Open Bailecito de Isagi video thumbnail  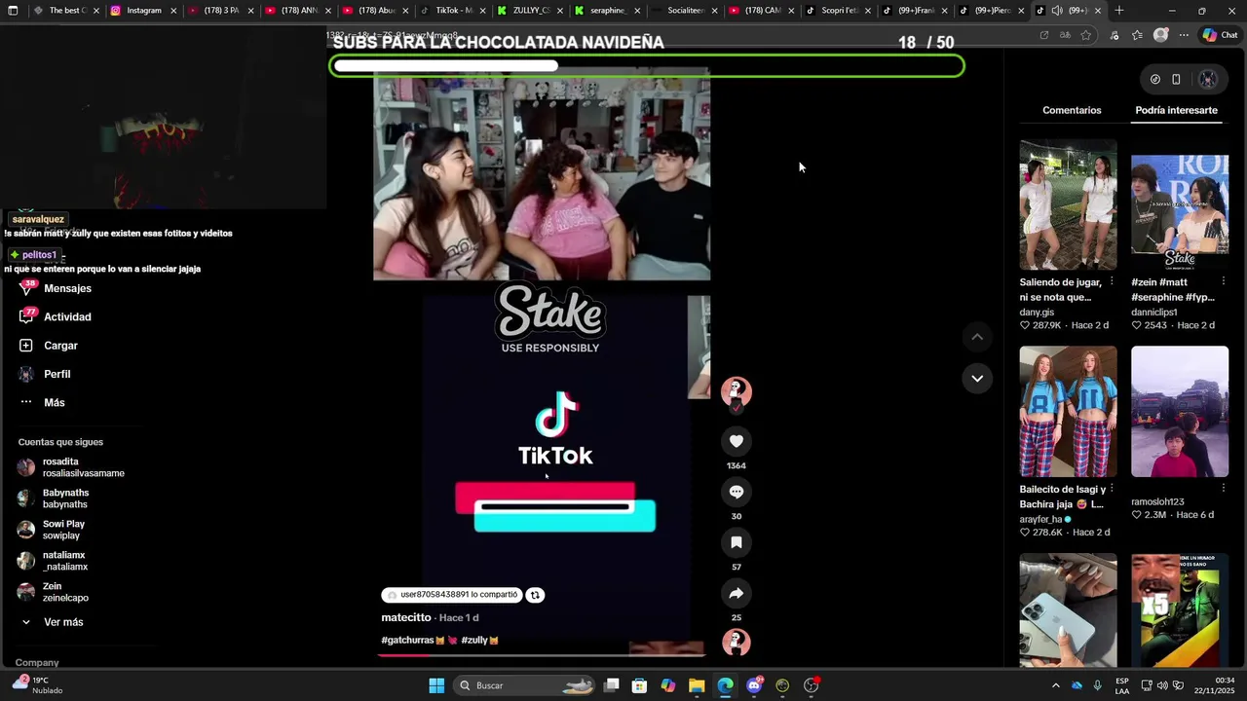point(1068,412)
